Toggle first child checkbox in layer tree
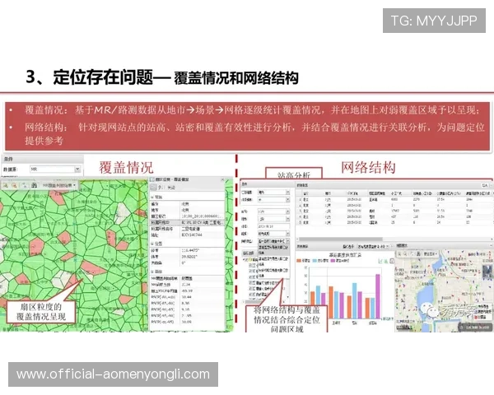The width and height of the screenshot is (494, 395). 251,266
